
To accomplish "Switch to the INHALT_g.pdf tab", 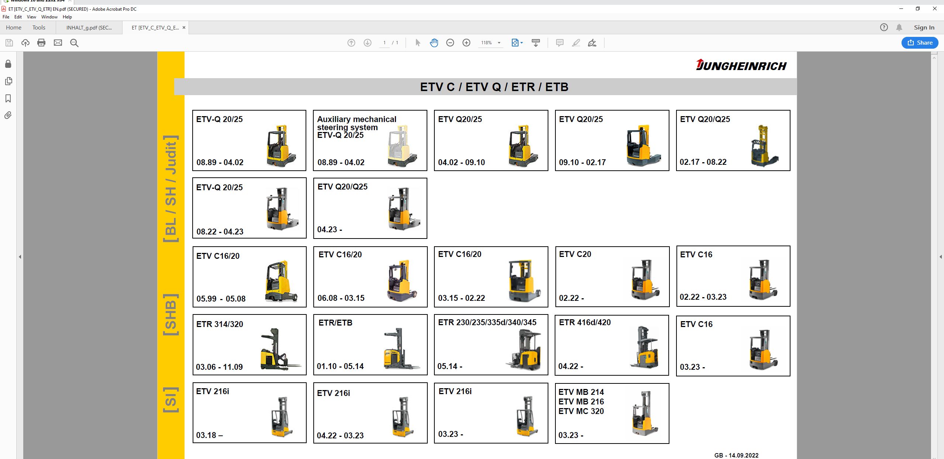I will point(88,27).
